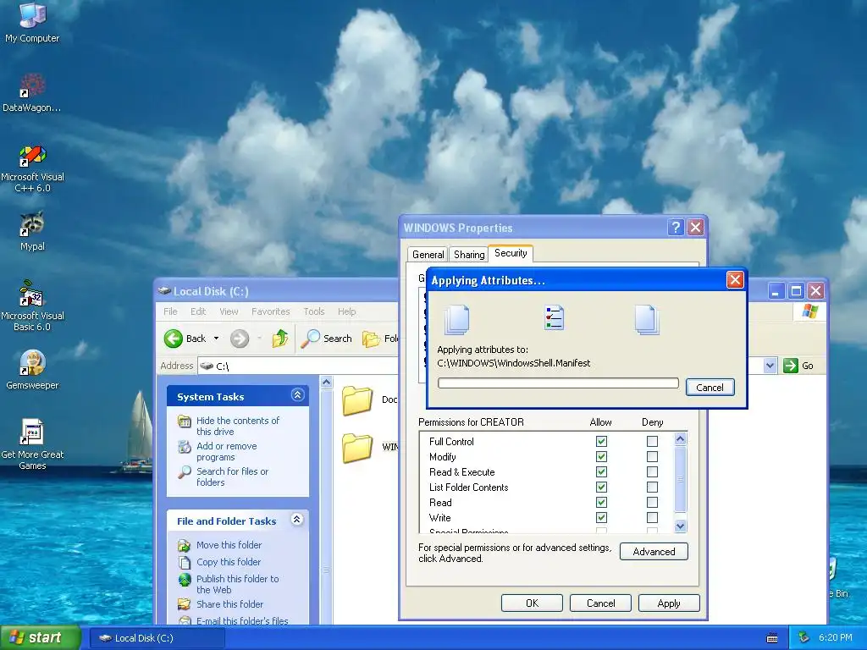Click the Address field showing C:\

coord(299,366)
